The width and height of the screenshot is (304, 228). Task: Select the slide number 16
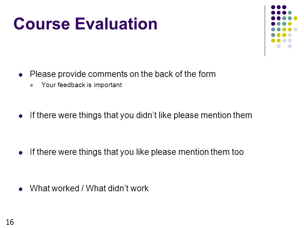tap(10, 222)
